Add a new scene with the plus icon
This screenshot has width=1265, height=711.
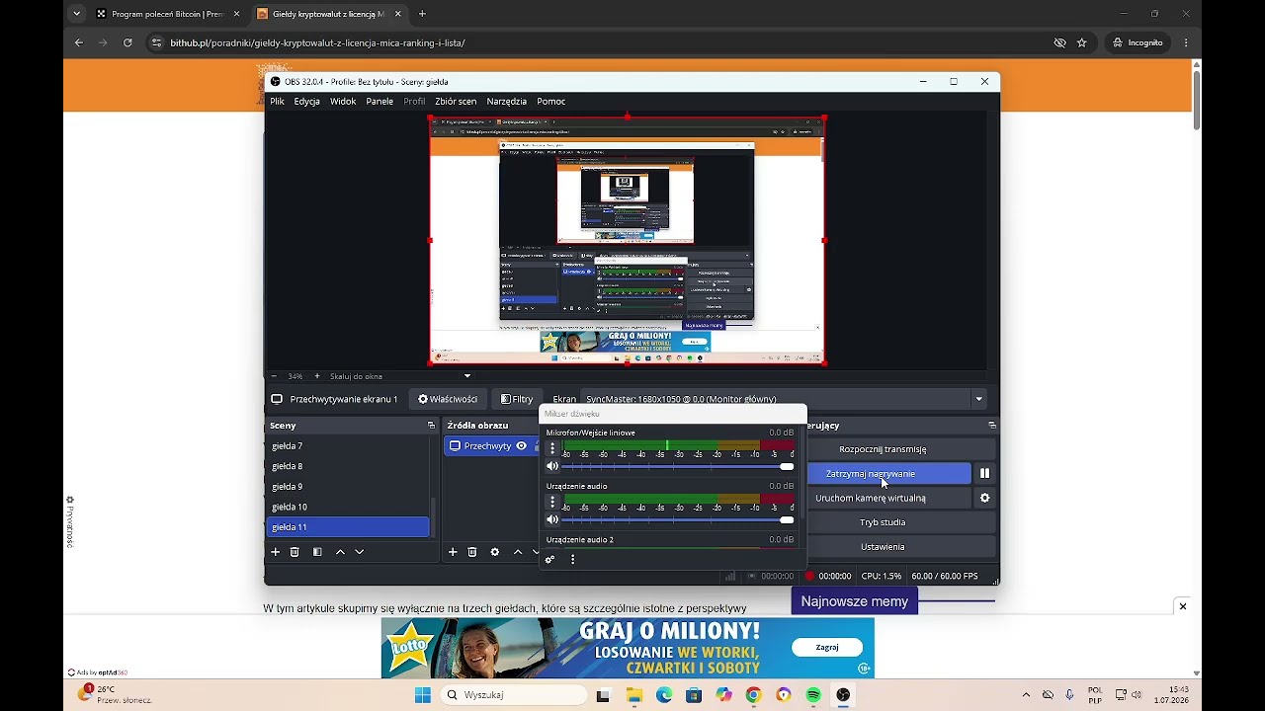pos(276,552)
